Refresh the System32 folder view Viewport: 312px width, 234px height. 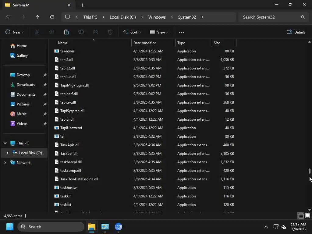[52, 17]
